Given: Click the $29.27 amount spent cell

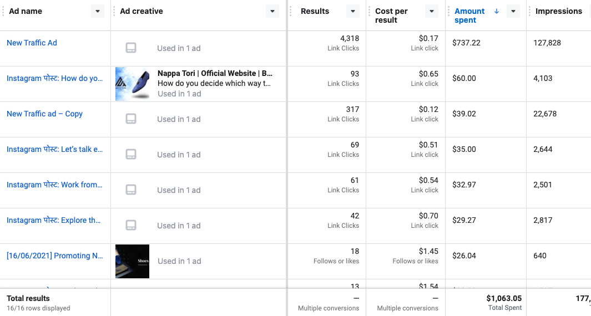Looking at the screenshot, I should [464, 220].
